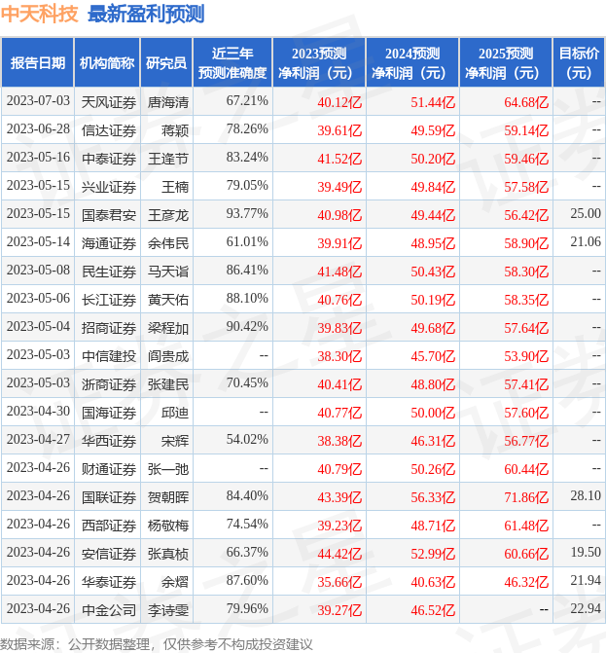606x653 pixels.
Task: Click the date 2023-04-30
Action: point(38,412)
